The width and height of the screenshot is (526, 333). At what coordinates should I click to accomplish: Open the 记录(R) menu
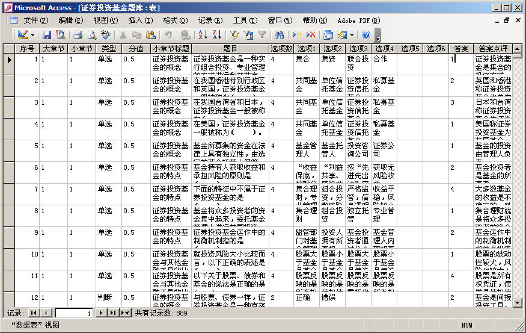click(x=210, y=20)
